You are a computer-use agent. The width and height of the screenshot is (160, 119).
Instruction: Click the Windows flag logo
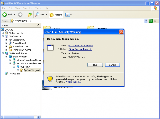tap(155, 8)
